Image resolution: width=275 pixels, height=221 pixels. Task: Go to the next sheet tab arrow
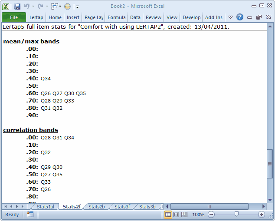[x=17, y=207]
